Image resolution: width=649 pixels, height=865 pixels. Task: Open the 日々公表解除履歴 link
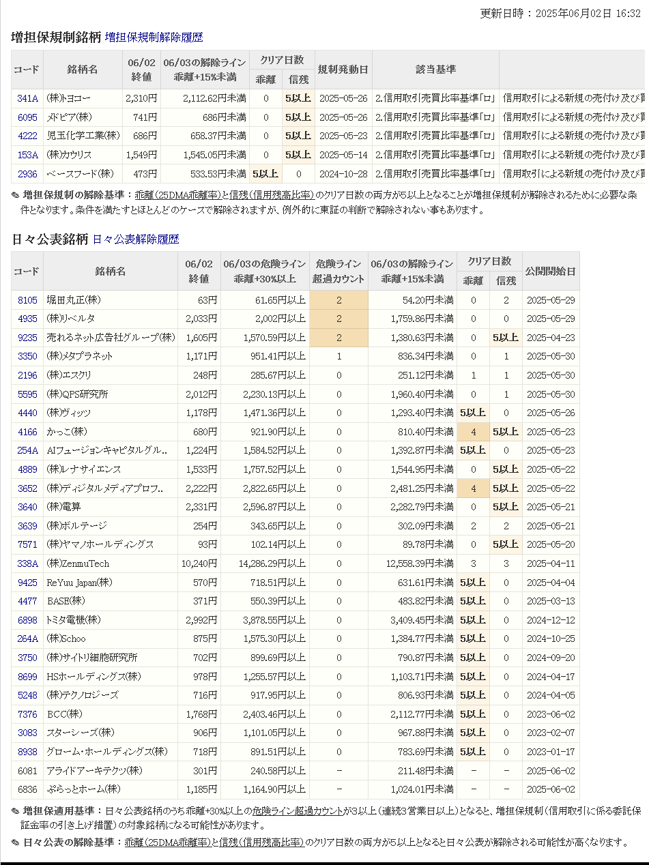coord(135,239)
